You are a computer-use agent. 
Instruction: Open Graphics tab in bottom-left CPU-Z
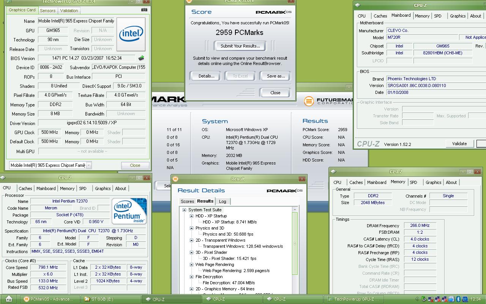click(x=103, y=188)
